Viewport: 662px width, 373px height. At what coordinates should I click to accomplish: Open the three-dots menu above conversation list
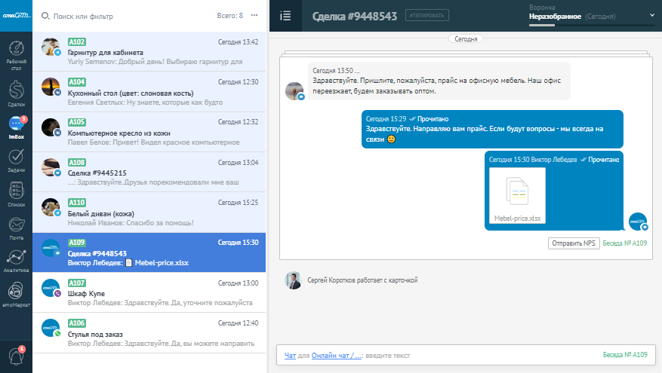(254, 15)
